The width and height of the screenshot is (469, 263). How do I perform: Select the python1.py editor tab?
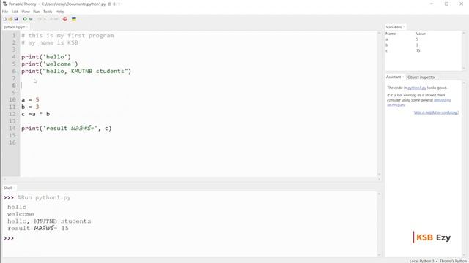point(13,27)
